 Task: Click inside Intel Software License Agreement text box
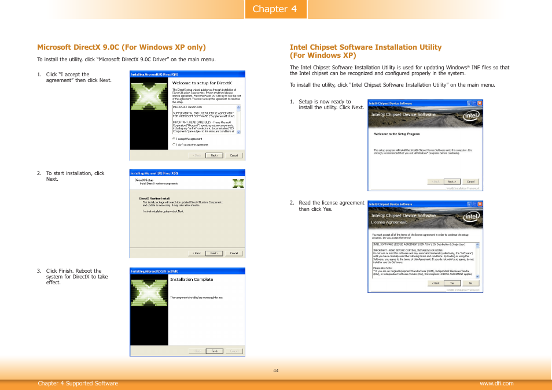(424, 260)
